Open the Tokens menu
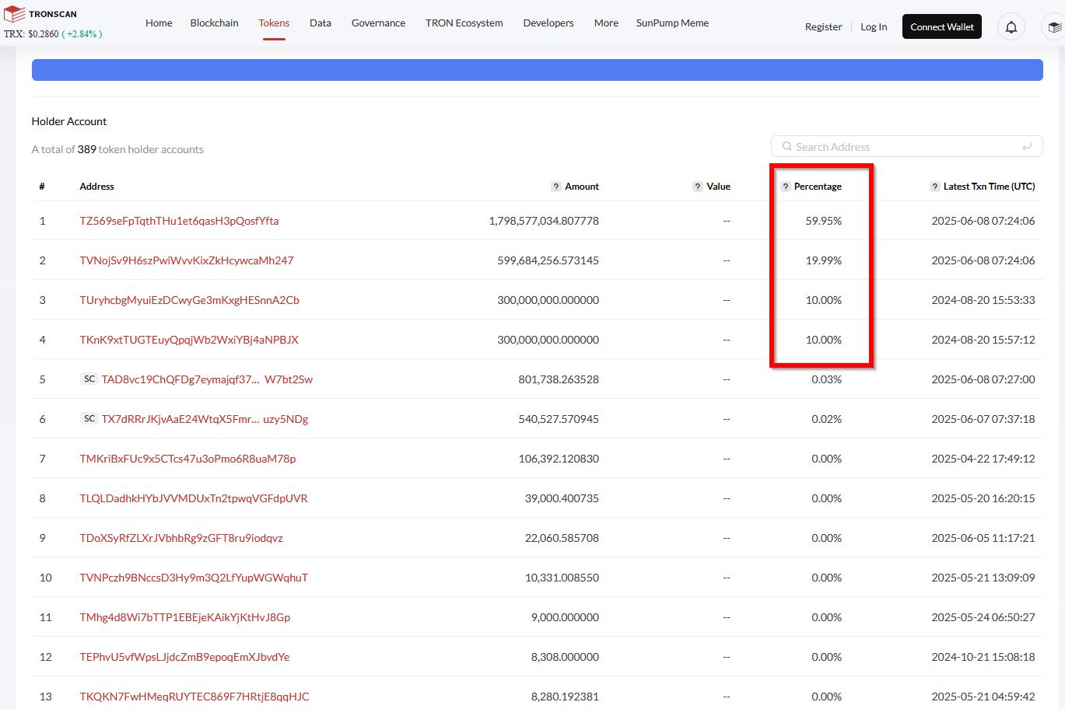The width and height of the screenshot is (1065, 709). click(274, 23)
